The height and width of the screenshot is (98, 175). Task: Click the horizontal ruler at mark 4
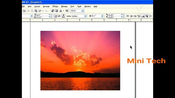pyautogui.click(x=80, y=20)
